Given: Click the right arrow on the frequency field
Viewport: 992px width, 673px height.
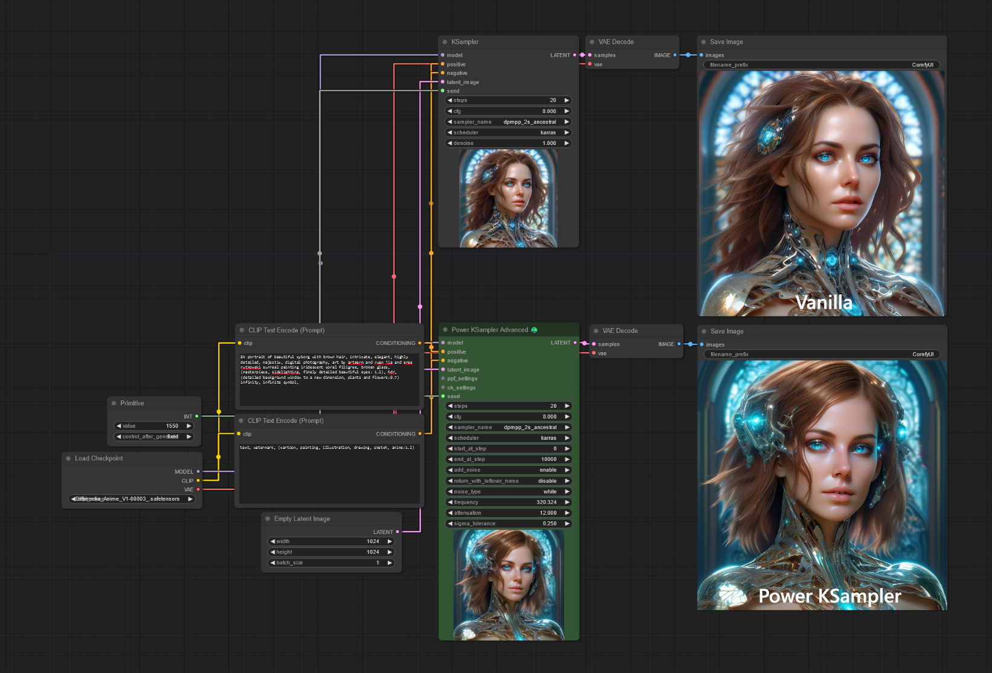Looking at the screenshot, I should pos(567,502).
